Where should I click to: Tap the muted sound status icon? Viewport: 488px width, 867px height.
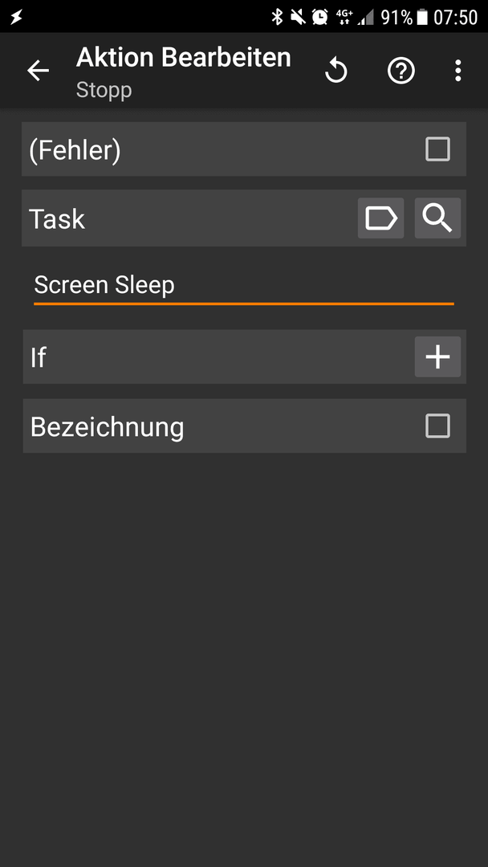tap(298, 17)
